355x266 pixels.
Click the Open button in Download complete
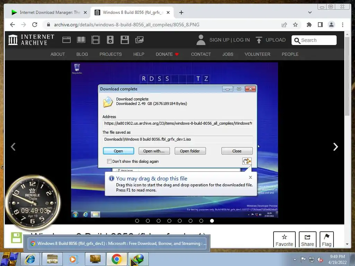coord(119,151)
